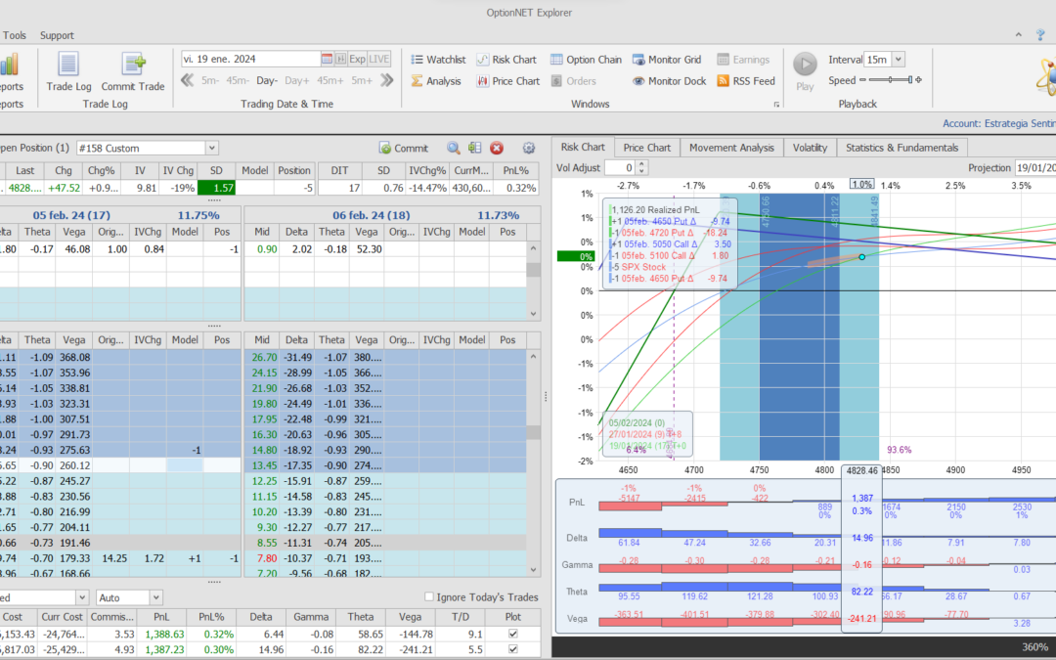Open the Monitor Dock window
1056x660 pixels.
(x=669, y=81)
